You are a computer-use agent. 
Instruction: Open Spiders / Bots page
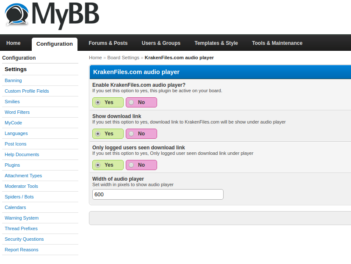[19, 197]
